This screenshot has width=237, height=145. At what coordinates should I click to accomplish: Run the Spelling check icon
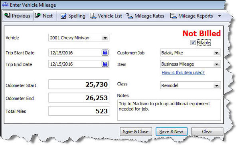(63, 16)
